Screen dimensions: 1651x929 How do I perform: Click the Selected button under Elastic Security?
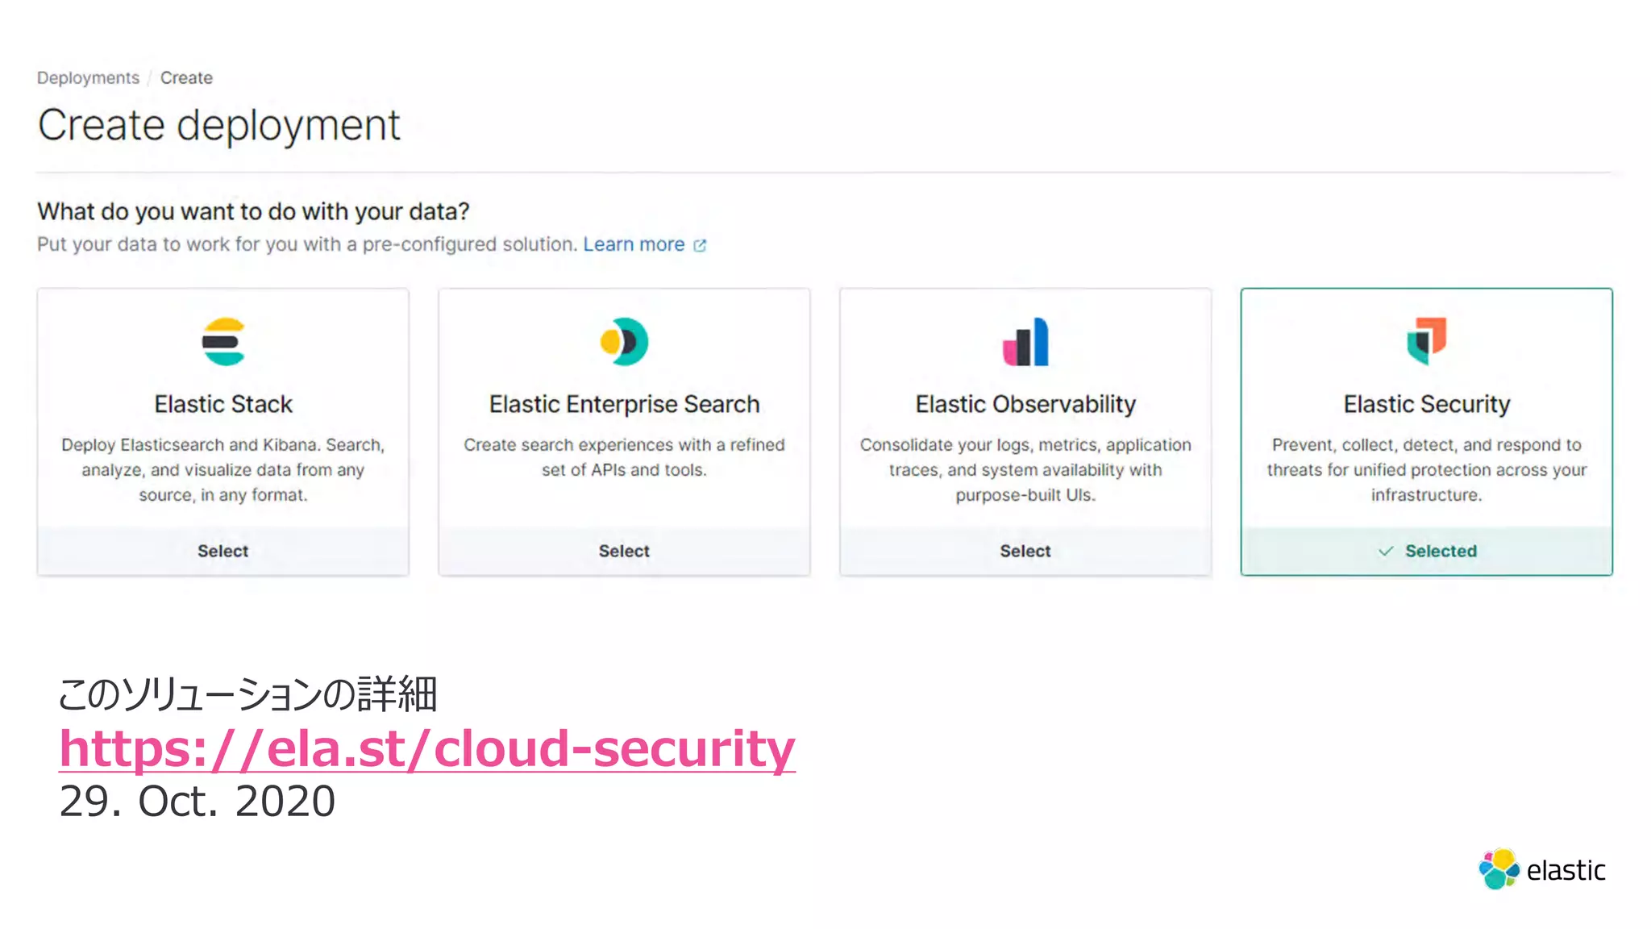tap(1427, 551)
